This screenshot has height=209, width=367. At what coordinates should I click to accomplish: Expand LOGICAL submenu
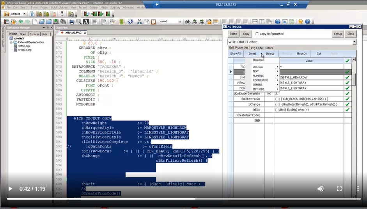[x=266, y=67]
